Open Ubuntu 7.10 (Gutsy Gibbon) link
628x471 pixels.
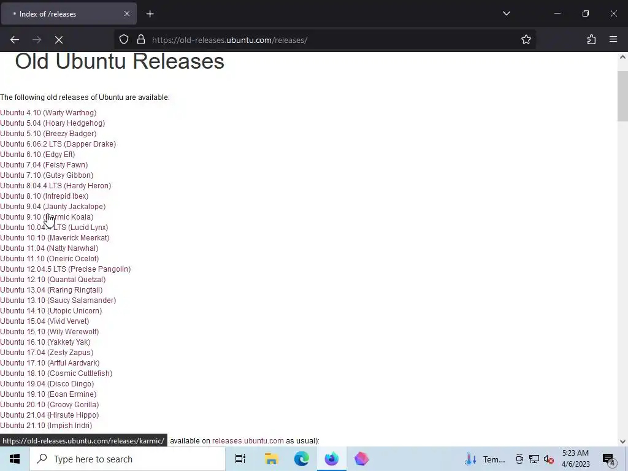pyautogui.click(x=47, y=175)
